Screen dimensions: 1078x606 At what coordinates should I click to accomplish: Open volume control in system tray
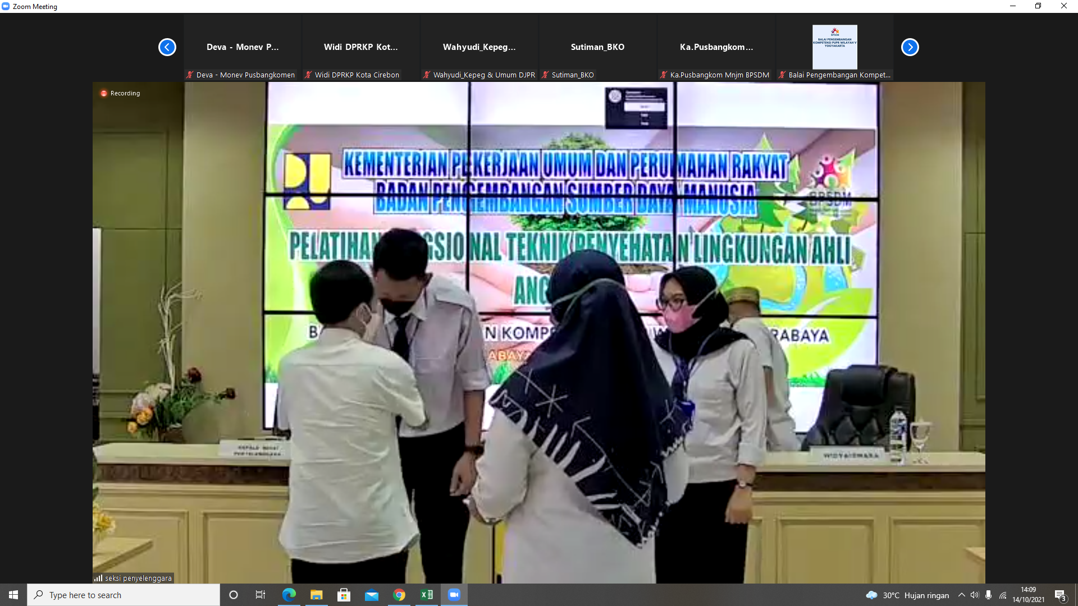975,595
